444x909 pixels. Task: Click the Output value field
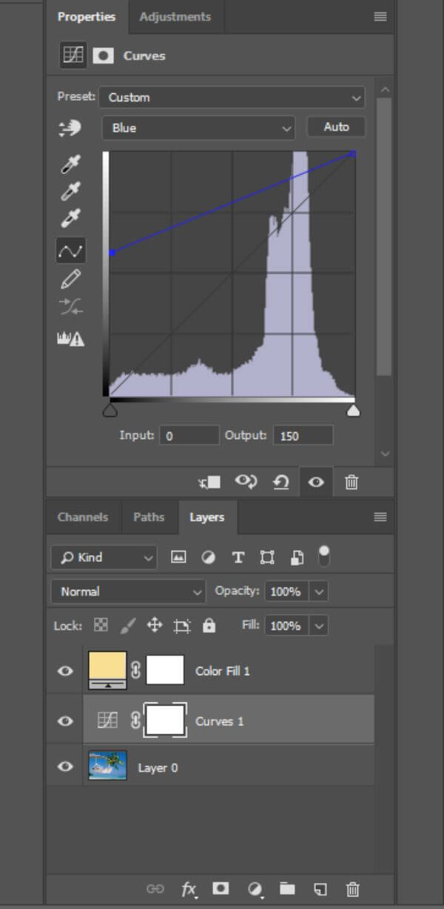(303, 435)
